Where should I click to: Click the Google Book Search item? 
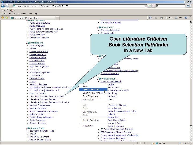point(39,137)
